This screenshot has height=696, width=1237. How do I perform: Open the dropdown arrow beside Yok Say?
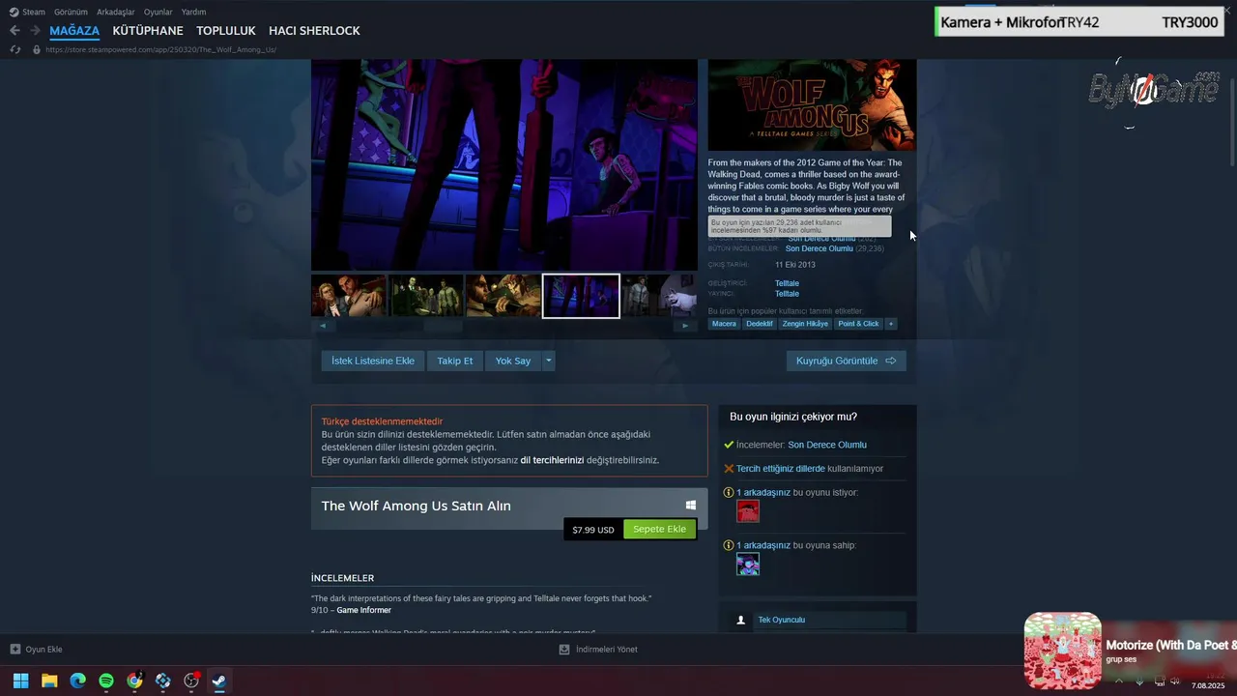549,361
